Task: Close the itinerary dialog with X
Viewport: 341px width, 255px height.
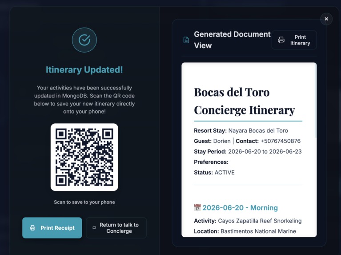Action: [x=326, y=19]
